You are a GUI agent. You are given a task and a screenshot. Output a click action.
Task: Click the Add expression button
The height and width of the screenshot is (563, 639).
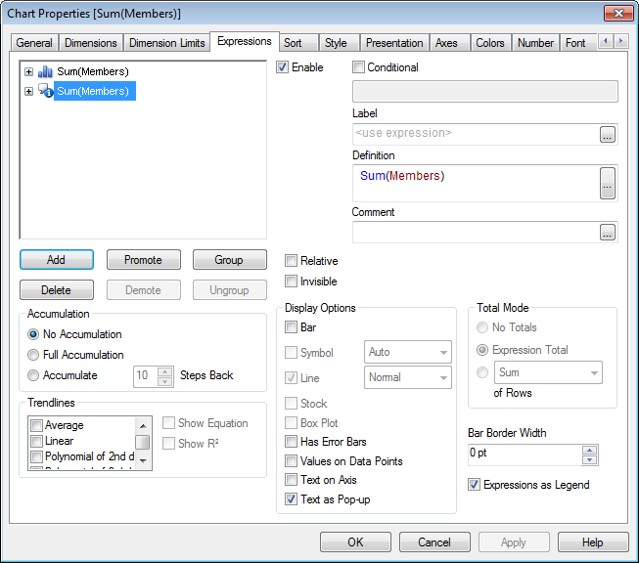tap(56, 260)
